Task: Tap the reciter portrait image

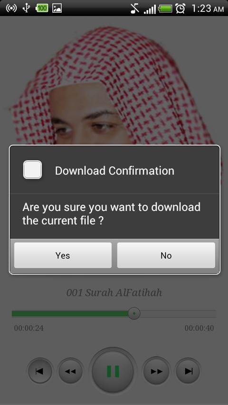Action: [114, 85]
